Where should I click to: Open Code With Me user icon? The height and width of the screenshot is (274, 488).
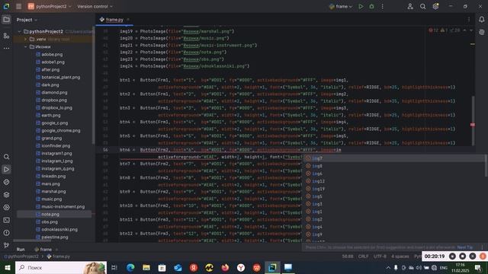[410, 6]
